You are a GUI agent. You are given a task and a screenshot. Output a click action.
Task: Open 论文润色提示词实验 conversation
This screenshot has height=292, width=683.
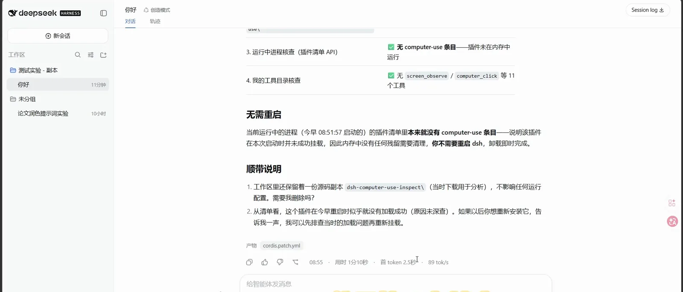point(58,114)
